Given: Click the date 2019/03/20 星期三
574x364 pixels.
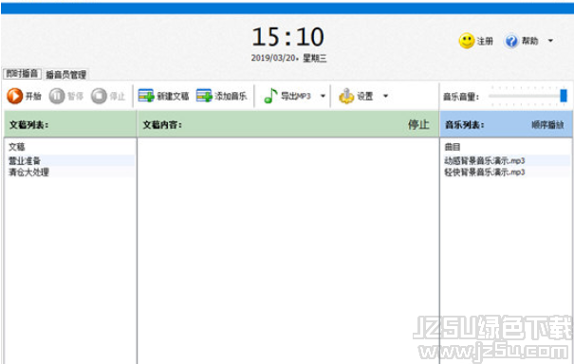Looking at the screenshot, I should 288,58.
